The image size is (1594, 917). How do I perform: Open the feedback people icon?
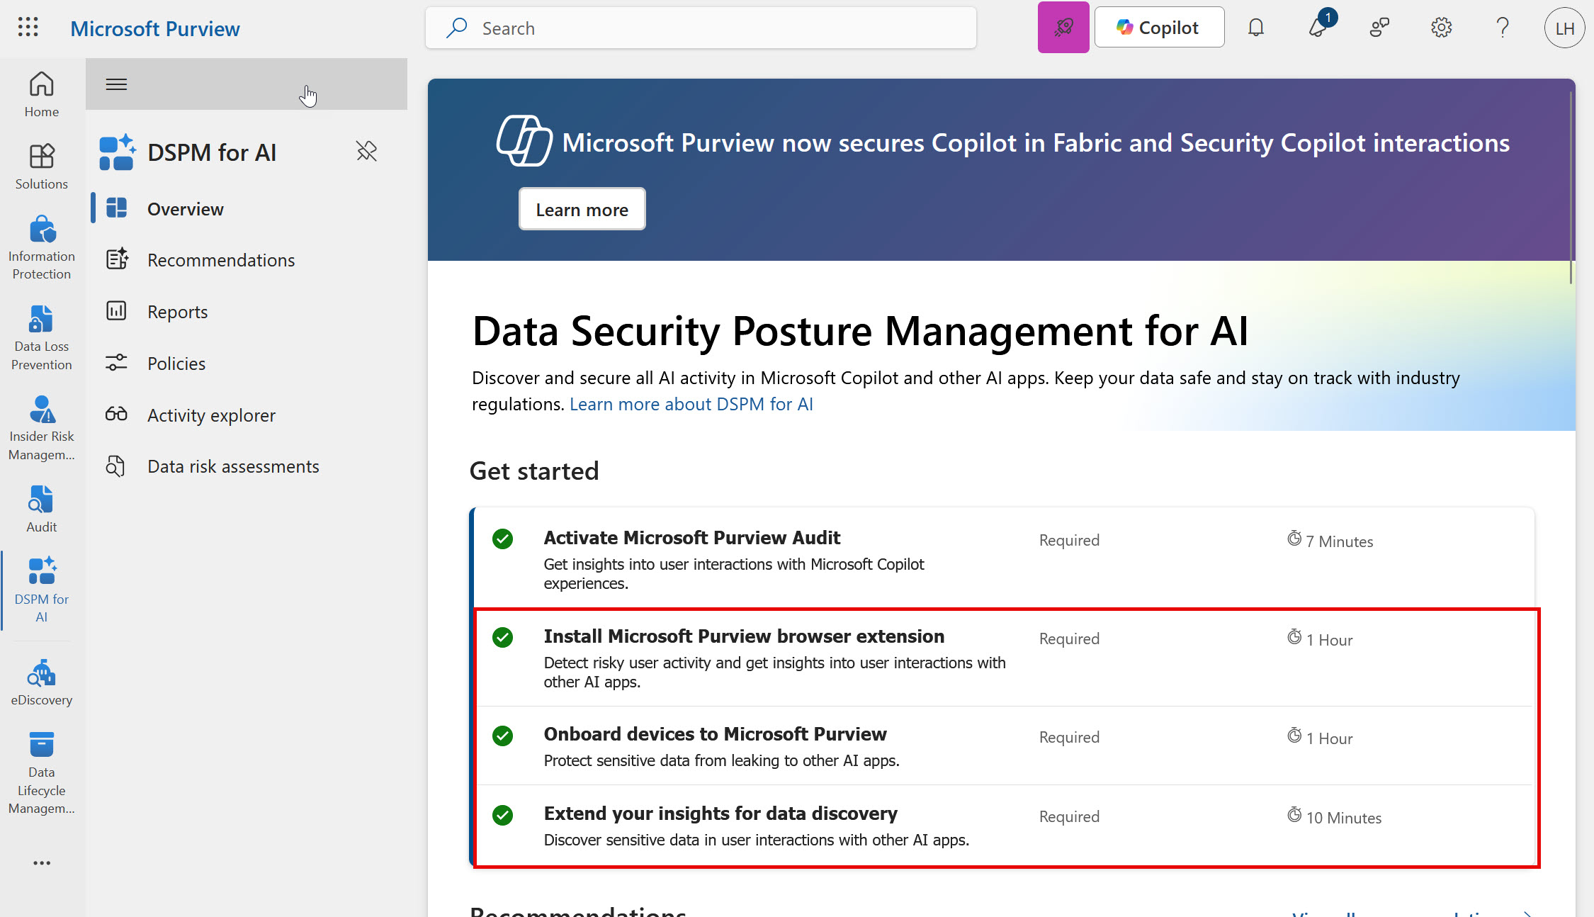(1379, 28)
